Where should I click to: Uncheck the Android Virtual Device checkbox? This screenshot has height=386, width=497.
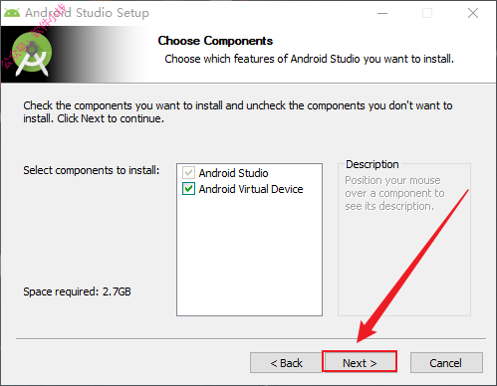coord(188,189)
